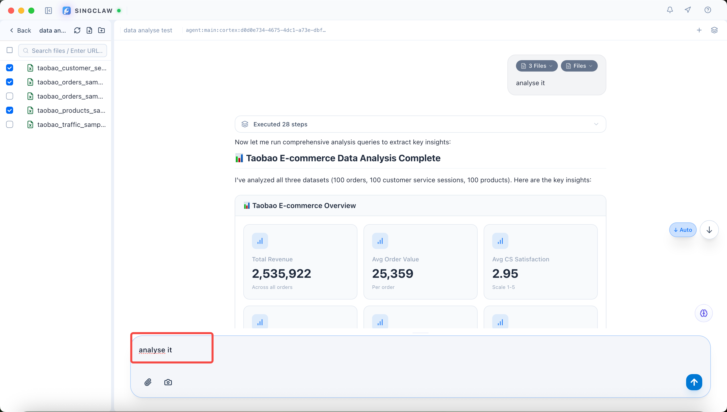
Task: Expand the Executed 28 steps panel
Action: pyautogui.click(x=420, y=124)
